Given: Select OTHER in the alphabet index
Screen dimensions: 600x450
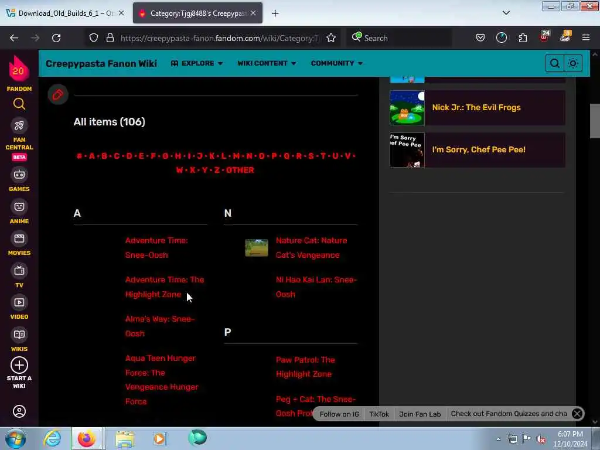Looking at the screenshot, I should (240, 170).
